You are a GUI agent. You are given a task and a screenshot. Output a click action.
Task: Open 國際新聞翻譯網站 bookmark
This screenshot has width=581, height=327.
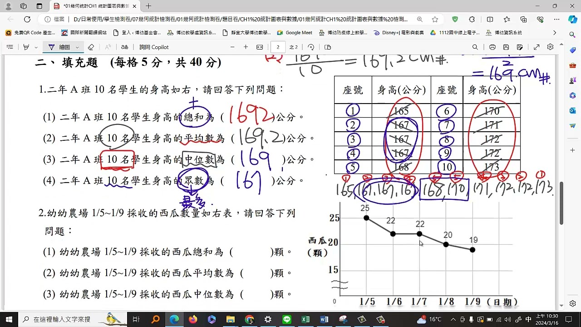point(84,33)
